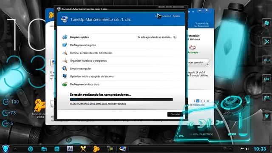This screenshot has height=153, width=272.
Task: Click the Windows logo dock icon
Action: point(266,23)
